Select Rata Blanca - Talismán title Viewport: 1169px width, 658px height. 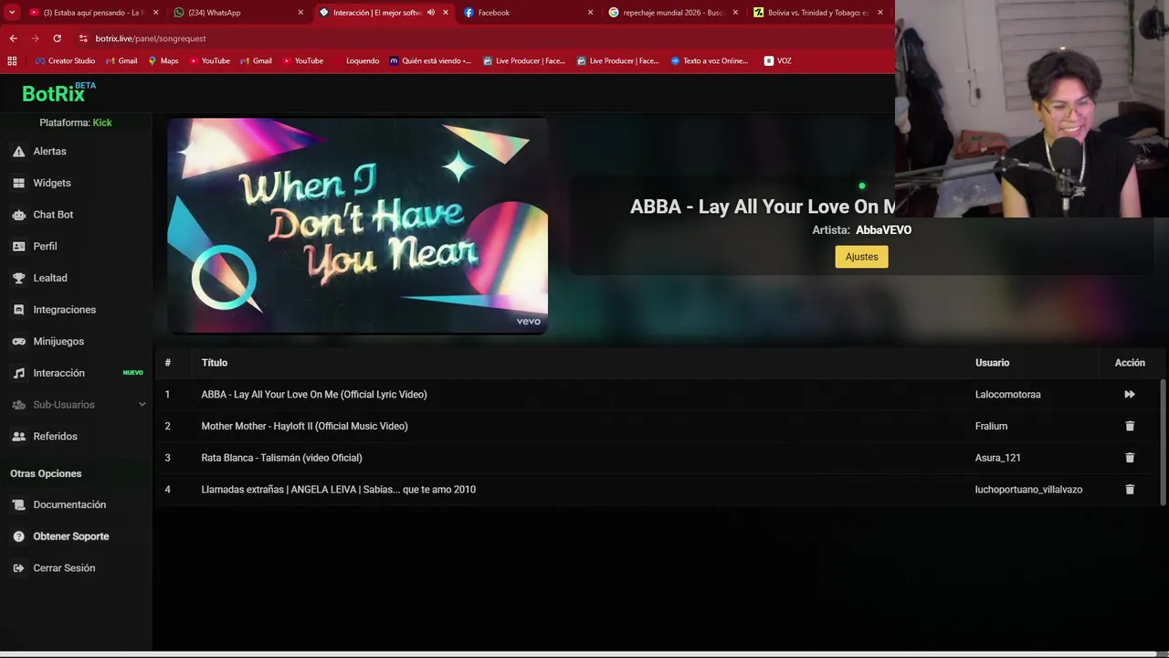(x=281, y=458)
